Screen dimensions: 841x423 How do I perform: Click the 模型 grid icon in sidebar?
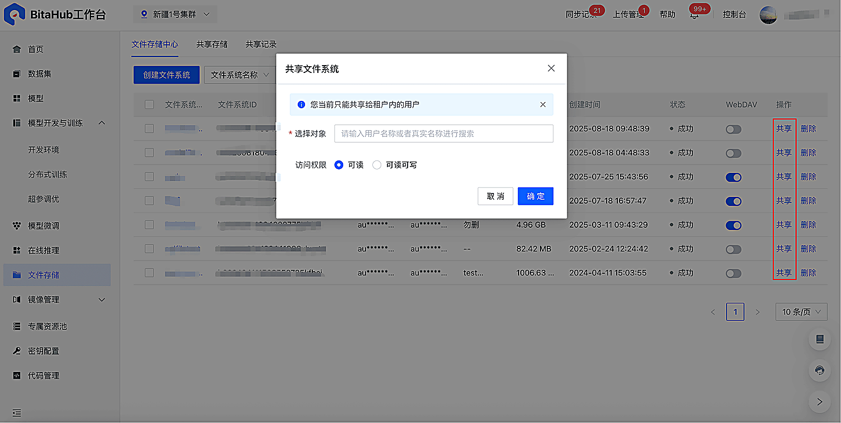[x=17, y=99]
